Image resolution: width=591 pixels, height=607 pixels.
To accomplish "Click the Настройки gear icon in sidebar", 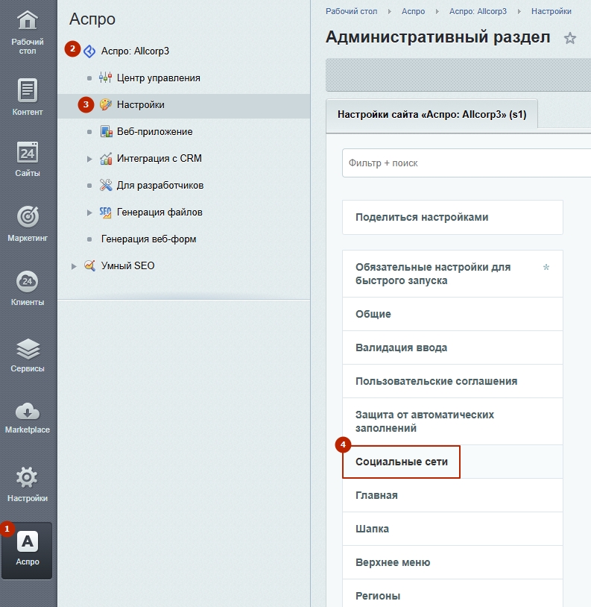I will pos(28,477).
